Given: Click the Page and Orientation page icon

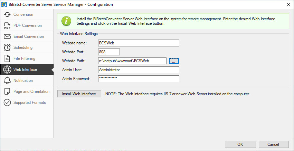Looking at the screenshot, I should pyautogui.click(x=7, y=91).
